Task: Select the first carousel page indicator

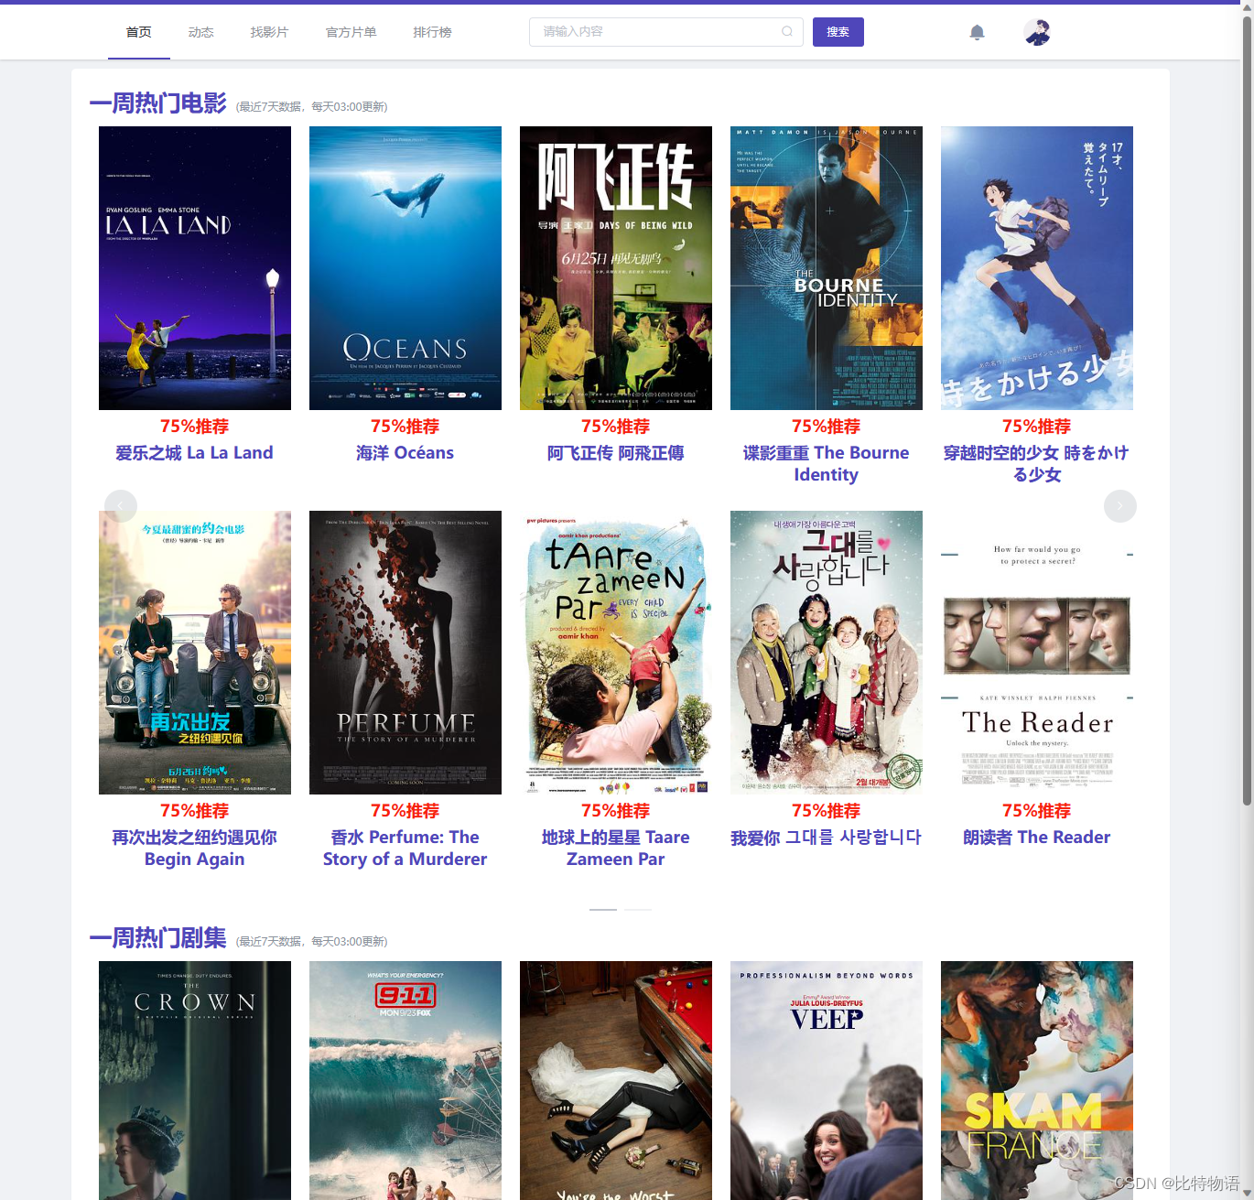Action: point(603,910)
